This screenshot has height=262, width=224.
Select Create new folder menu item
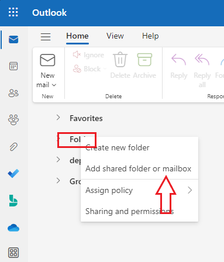[x=139, y=148]
